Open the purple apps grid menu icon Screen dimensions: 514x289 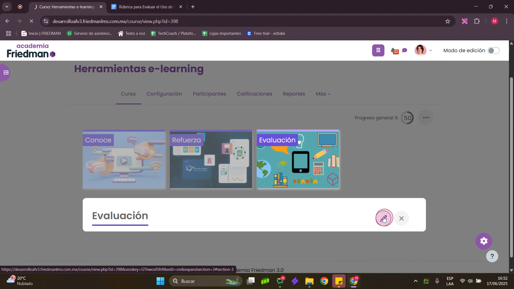378,50
